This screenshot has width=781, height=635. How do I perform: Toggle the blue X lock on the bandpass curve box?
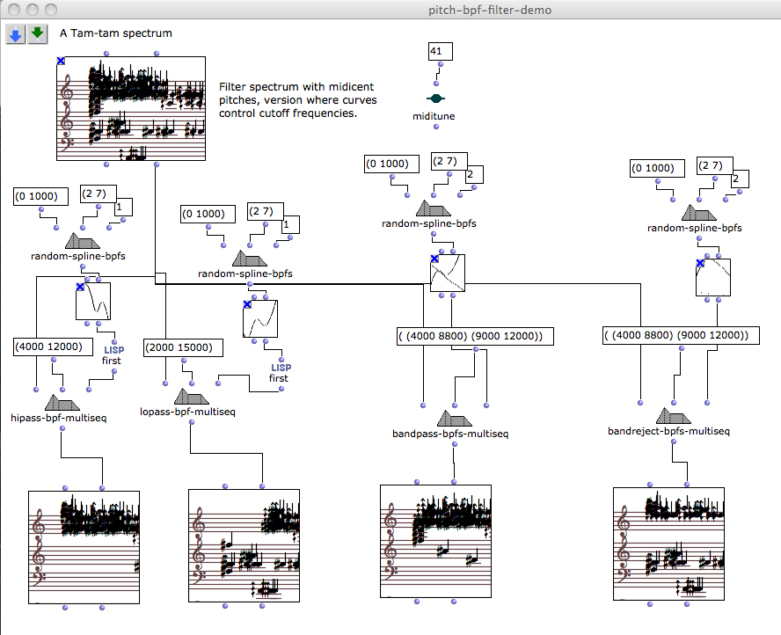(x=434, y=259)
